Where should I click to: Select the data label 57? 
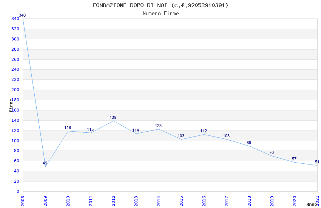click(x=294, y=159)
